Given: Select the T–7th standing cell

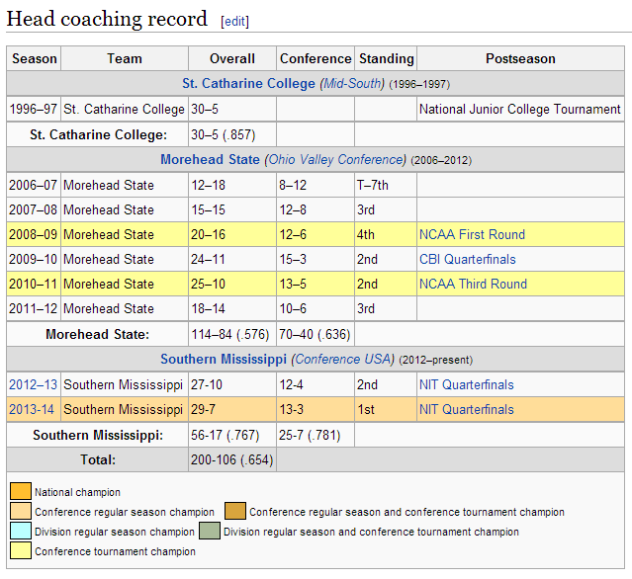Looking at the screenshot, I should click(386, 185).
